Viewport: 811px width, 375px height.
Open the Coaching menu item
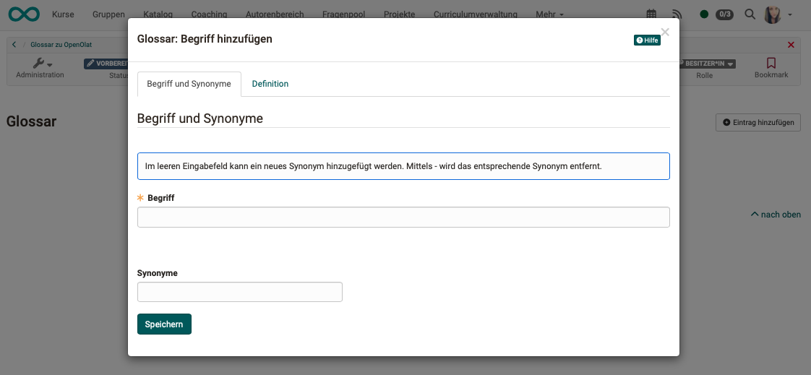pos(209,14)
